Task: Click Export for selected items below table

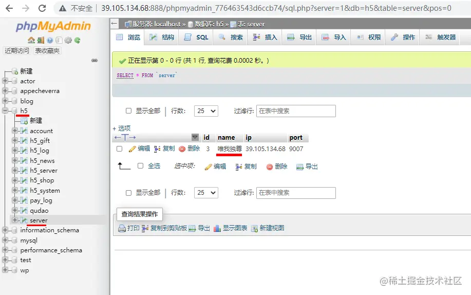Action: tap(307, 167)
